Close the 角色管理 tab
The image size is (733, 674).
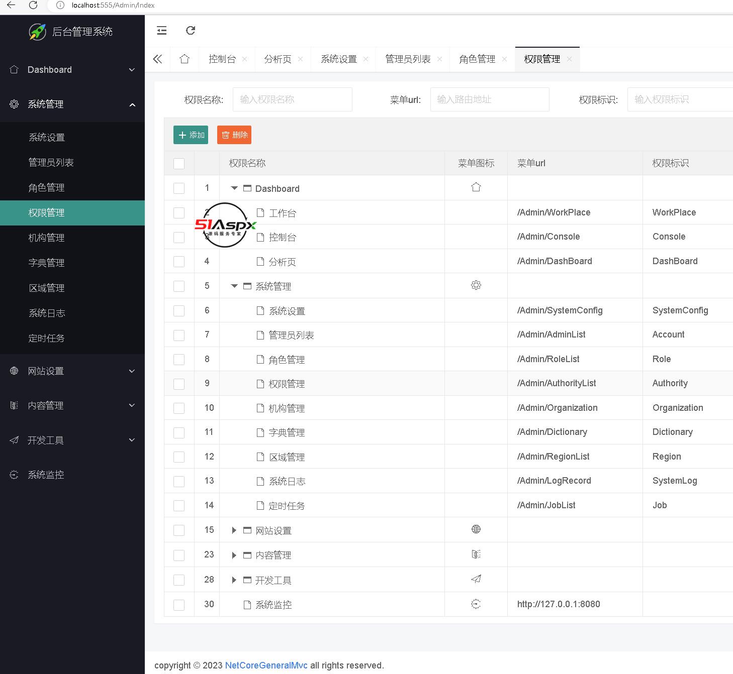(x=505, y=59)
